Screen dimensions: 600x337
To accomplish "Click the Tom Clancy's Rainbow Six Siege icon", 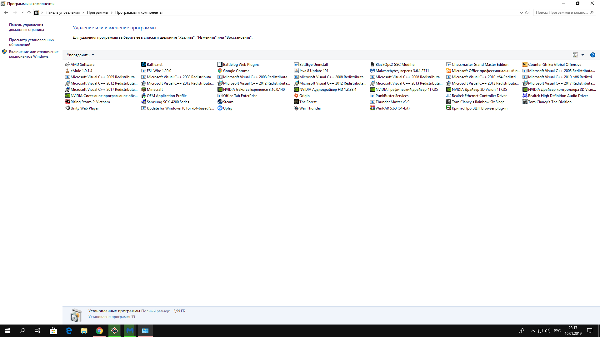I will [x=449, y=102].
